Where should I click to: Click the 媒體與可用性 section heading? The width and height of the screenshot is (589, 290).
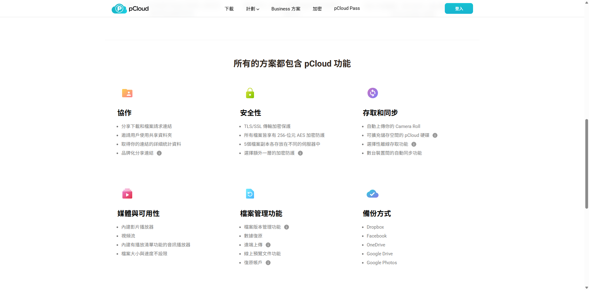coord(138,214)
